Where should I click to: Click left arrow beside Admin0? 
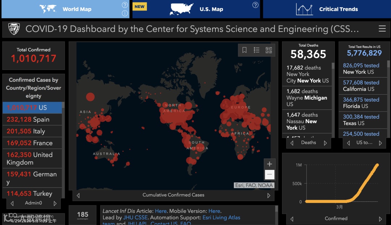click(x=12, y=203)
